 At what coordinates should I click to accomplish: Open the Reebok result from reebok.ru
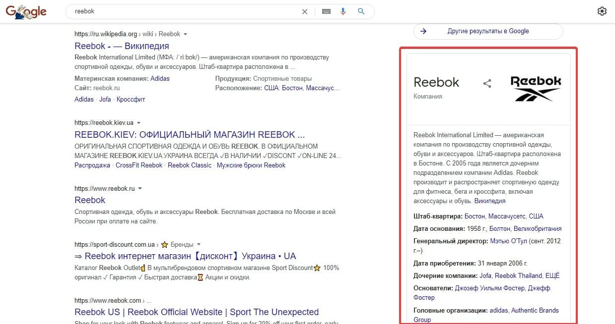coord(90,200)
